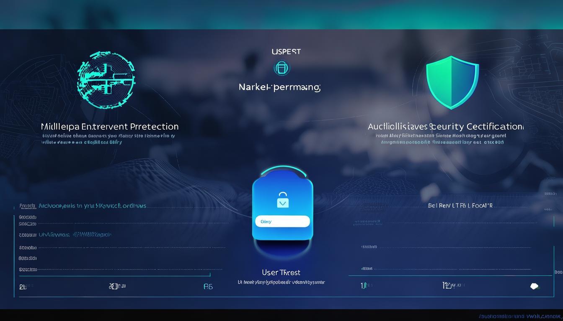Open the "USPEST" label at top center
The width and height of the screenshot is (563, 321).
(x=286, y=52)
